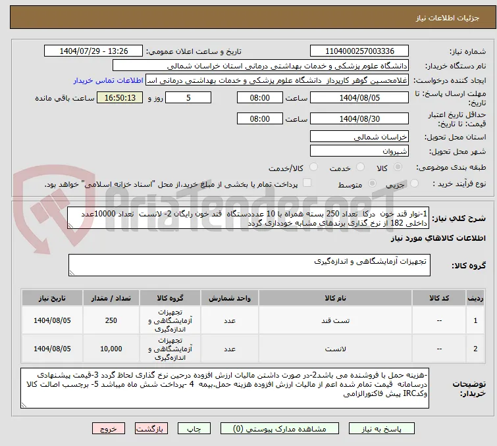The height and width of the screenshot is (446, 497).
Task: Click the resize handle of گروه کالا box
Action: [x=72, y=273]
